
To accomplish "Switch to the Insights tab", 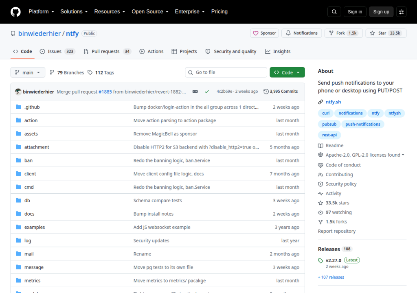I will 278,51.
